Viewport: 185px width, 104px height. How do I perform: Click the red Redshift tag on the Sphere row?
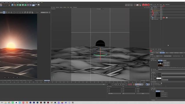[164, 18]
